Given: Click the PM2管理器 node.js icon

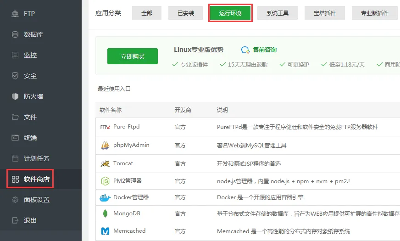Looking at the screenshot, I should pyautogui.click(x=105, y=181).
